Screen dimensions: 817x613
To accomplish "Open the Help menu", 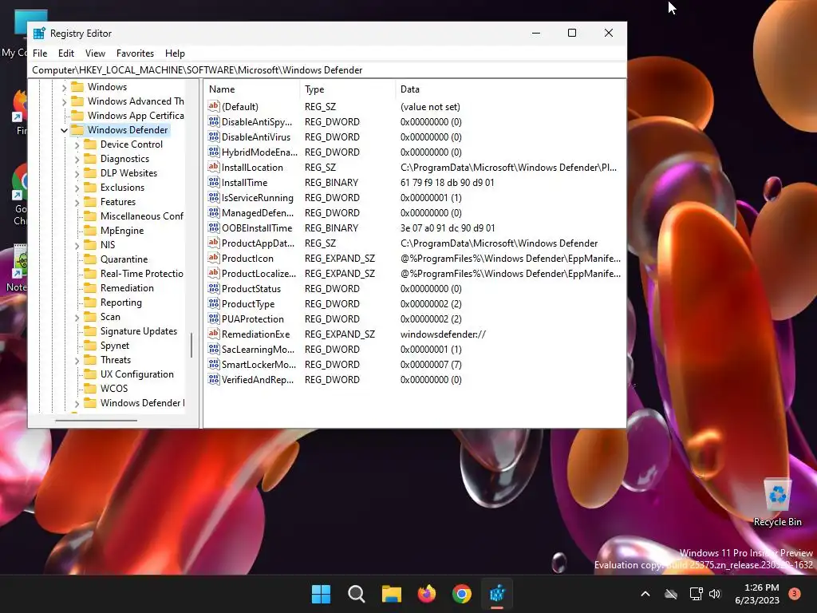I will point(175,53).
